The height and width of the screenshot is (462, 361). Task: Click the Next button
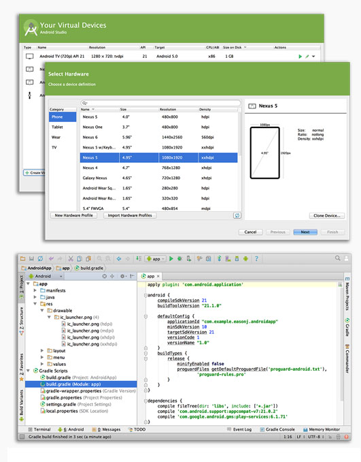305,232
